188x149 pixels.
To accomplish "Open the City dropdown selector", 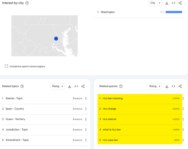I will click(x=155, y=3).
